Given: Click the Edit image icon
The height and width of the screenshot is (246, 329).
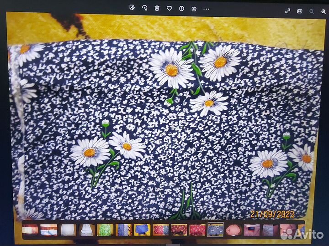Looking at the screenshot, I should [x=132, y=8].
